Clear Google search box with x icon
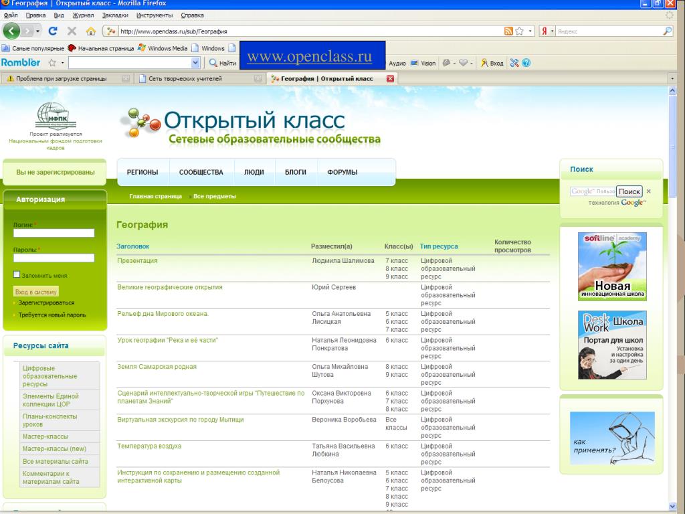The image size is (685, 514). [649, 191]
